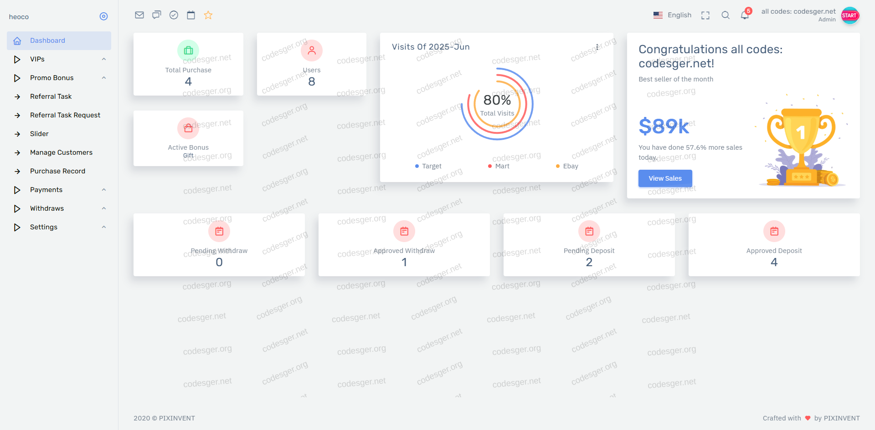This screenshot has height=430, width=875.
Task: Open the search magnifier icon
Action: (x=726, y=15)
